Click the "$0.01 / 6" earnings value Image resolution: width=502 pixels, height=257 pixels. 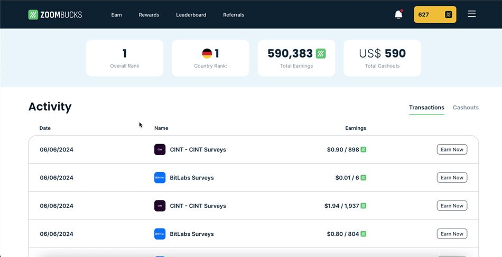[x=347, y=178]
